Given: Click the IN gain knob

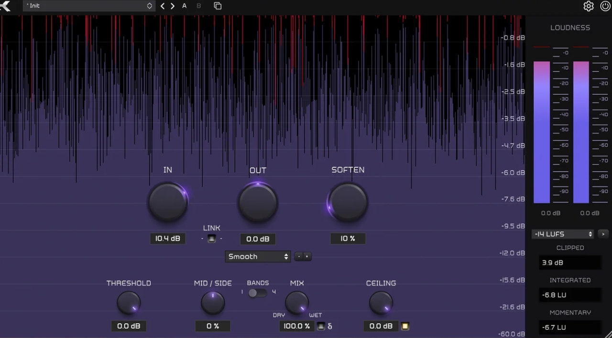Looking at the screenshot, I should (168, 202).
